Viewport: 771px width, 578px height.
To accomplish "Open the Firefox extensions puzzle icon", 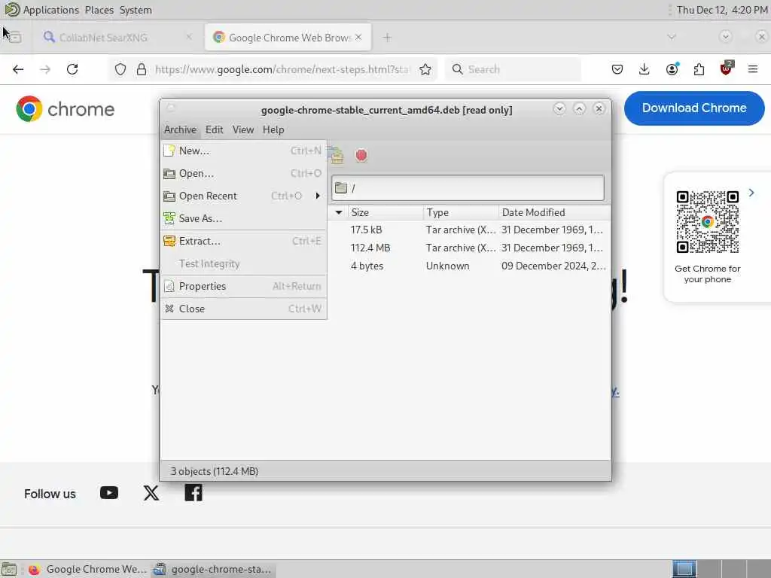I will (699, 69).
